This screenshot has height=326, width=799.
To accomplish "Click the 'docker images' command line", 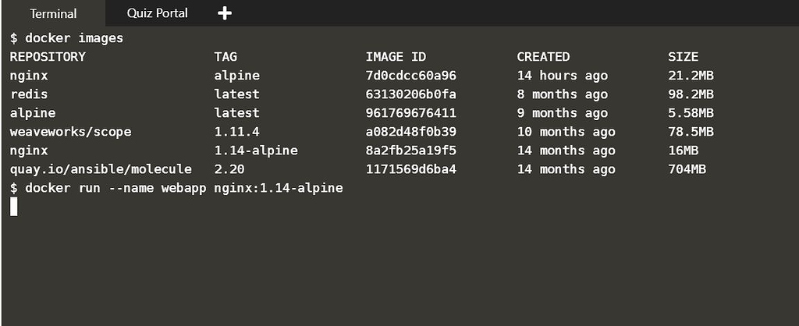I will 66,37.
